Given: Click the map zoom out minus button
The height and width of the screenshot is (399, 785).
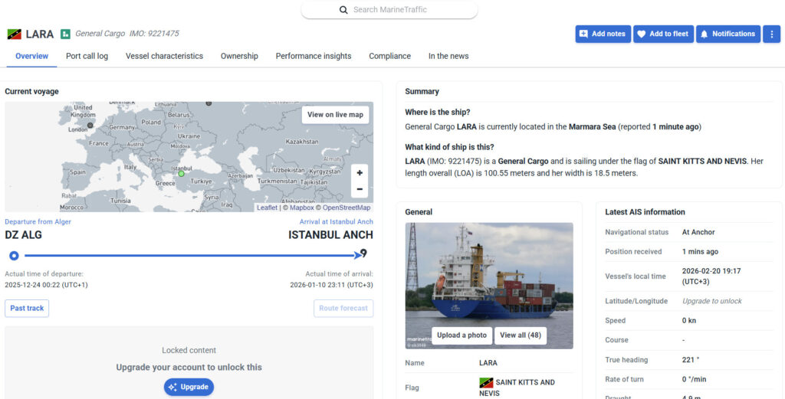Looking at the screenshot, I should [x=360, y=189].
